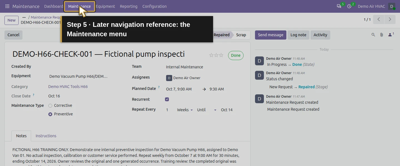Toggle the Recurrent checkbox

pos(167,99)
